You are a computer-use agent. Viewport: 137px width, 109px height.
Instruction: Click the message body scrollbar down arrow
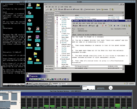click(x=130, y=63)
